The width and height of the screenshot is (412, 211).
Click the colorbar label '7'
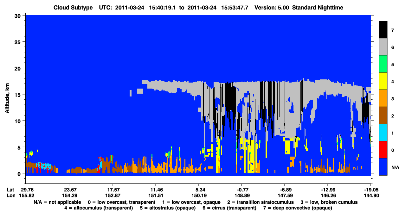(x=392, y=30)
